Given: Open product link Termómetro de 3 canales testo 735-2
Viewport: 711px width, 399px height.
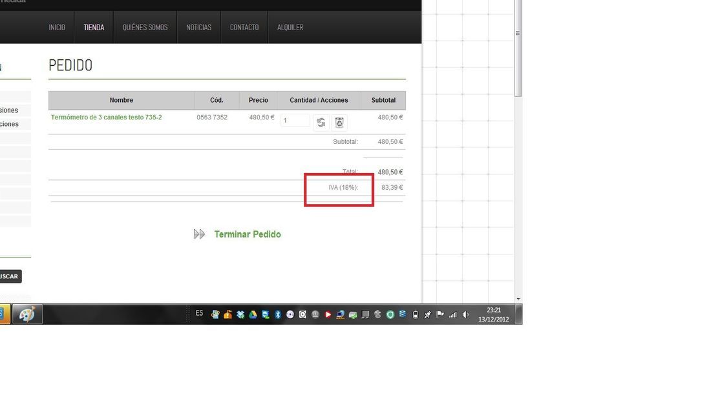Looking at the screenshot, I should point(106,117).
